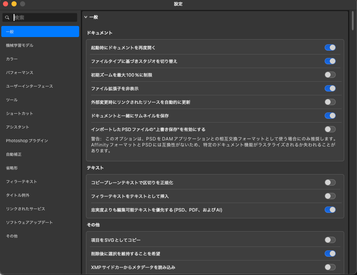Screen dimensions: 357x275
Task: Enable 項目をSVGとしてコピー toggle
Action: (x=330, y=240)
